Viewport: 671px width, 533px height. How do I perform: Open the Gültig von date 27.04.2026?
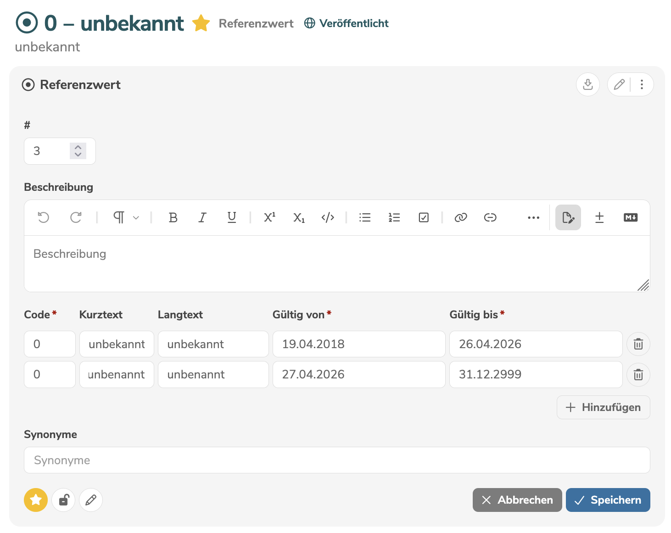359,374
